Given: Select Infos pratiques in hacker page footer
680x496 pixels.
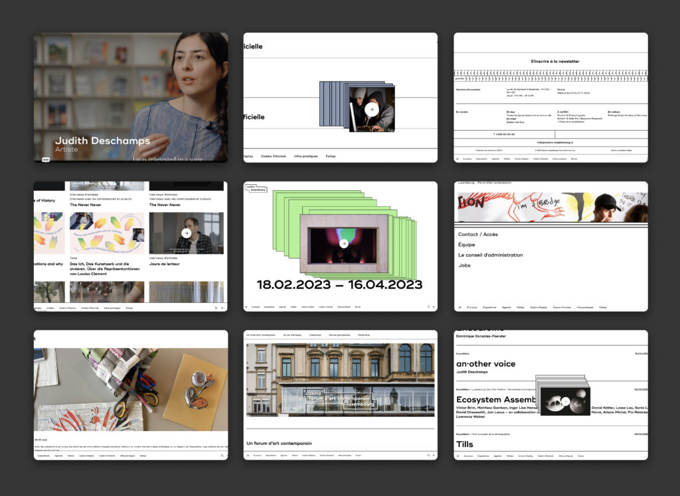Looking at the screenshot, I should click(x=305, y=156).
